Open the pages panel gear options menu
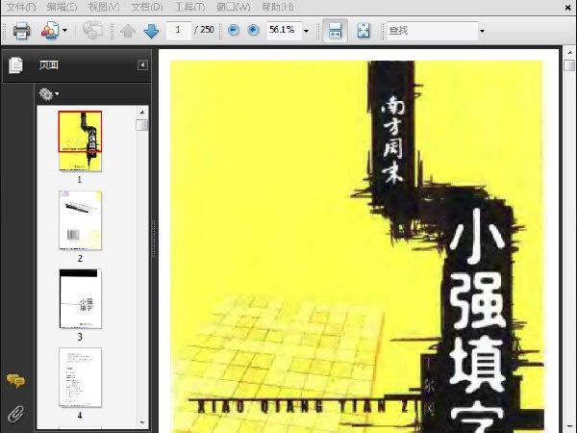 [x=49, y=94]
